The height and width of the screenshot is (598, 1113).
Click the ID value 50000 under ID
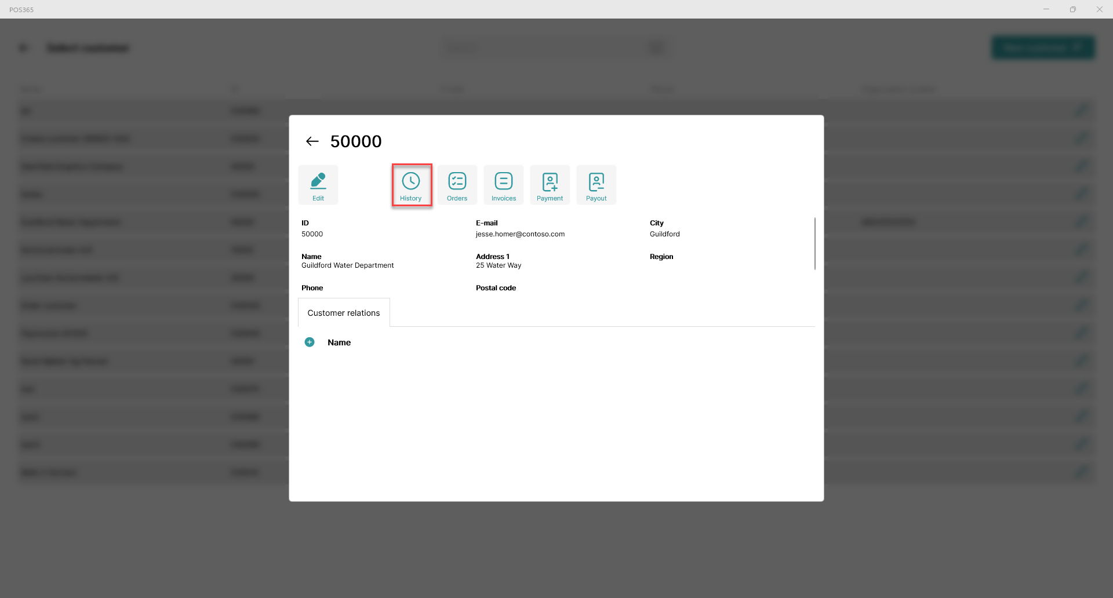[x=312, y=234]
